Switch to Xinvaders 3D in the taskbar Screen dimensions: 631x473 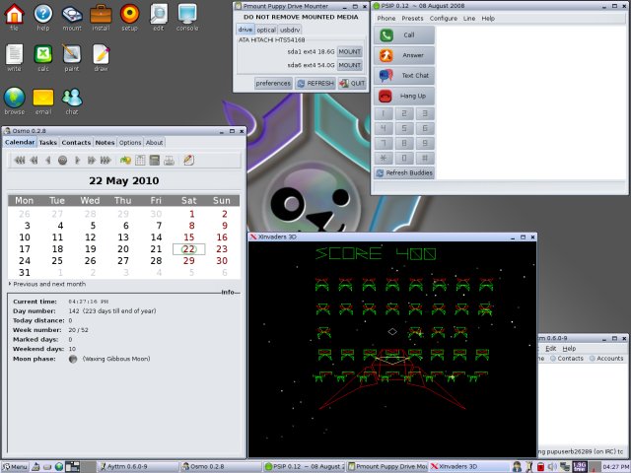pos(468,467)
